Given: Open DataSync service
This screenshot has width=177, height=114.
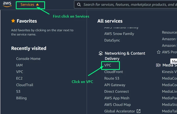Looking at the screenshot, I should click(x=112, y=40).
